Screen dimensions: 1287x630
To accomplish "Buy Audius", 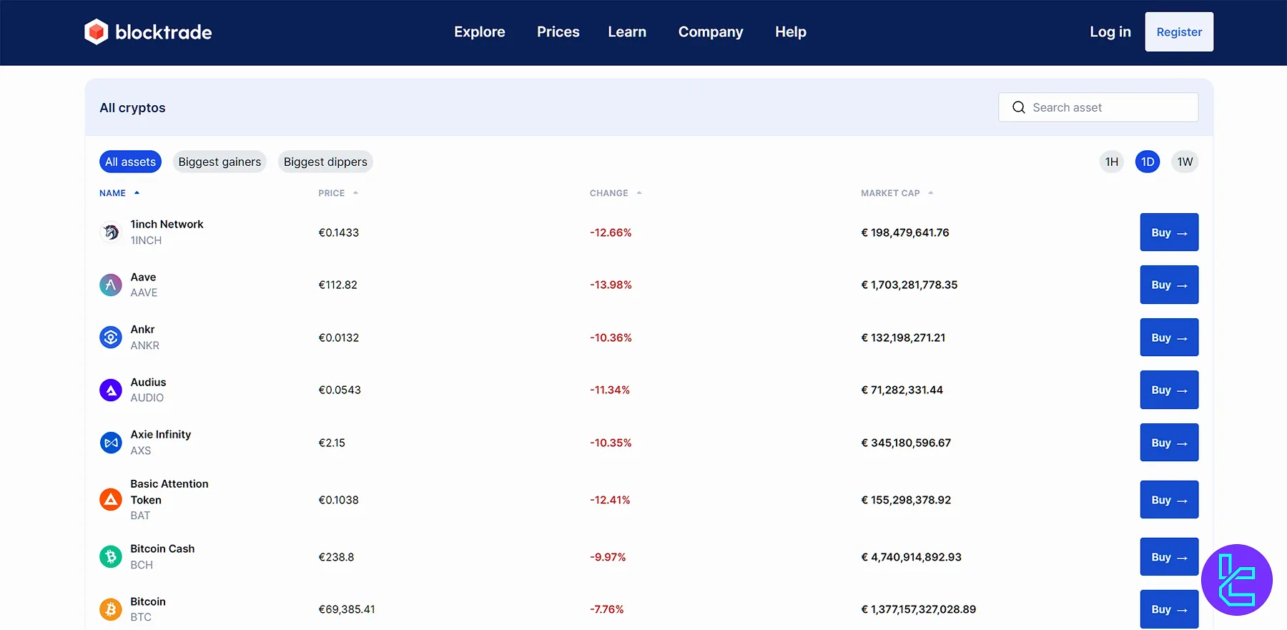I will [1169, 390].
